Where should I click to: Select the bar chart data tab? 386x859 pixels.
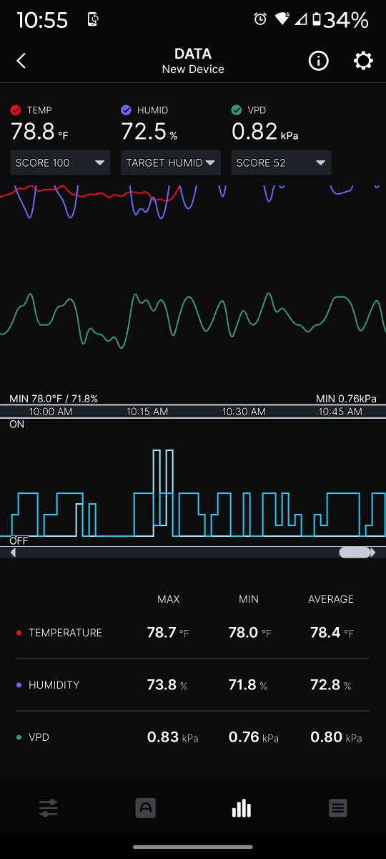click(x=242, y=809)
